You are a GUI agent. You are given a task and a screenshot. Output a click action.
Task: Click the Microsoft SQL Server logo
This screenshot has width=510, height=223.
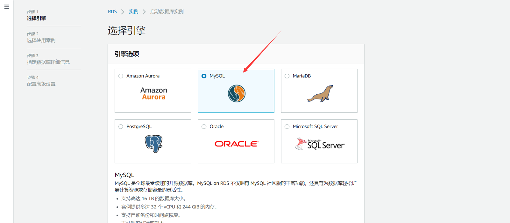click(x=320, y=144)
